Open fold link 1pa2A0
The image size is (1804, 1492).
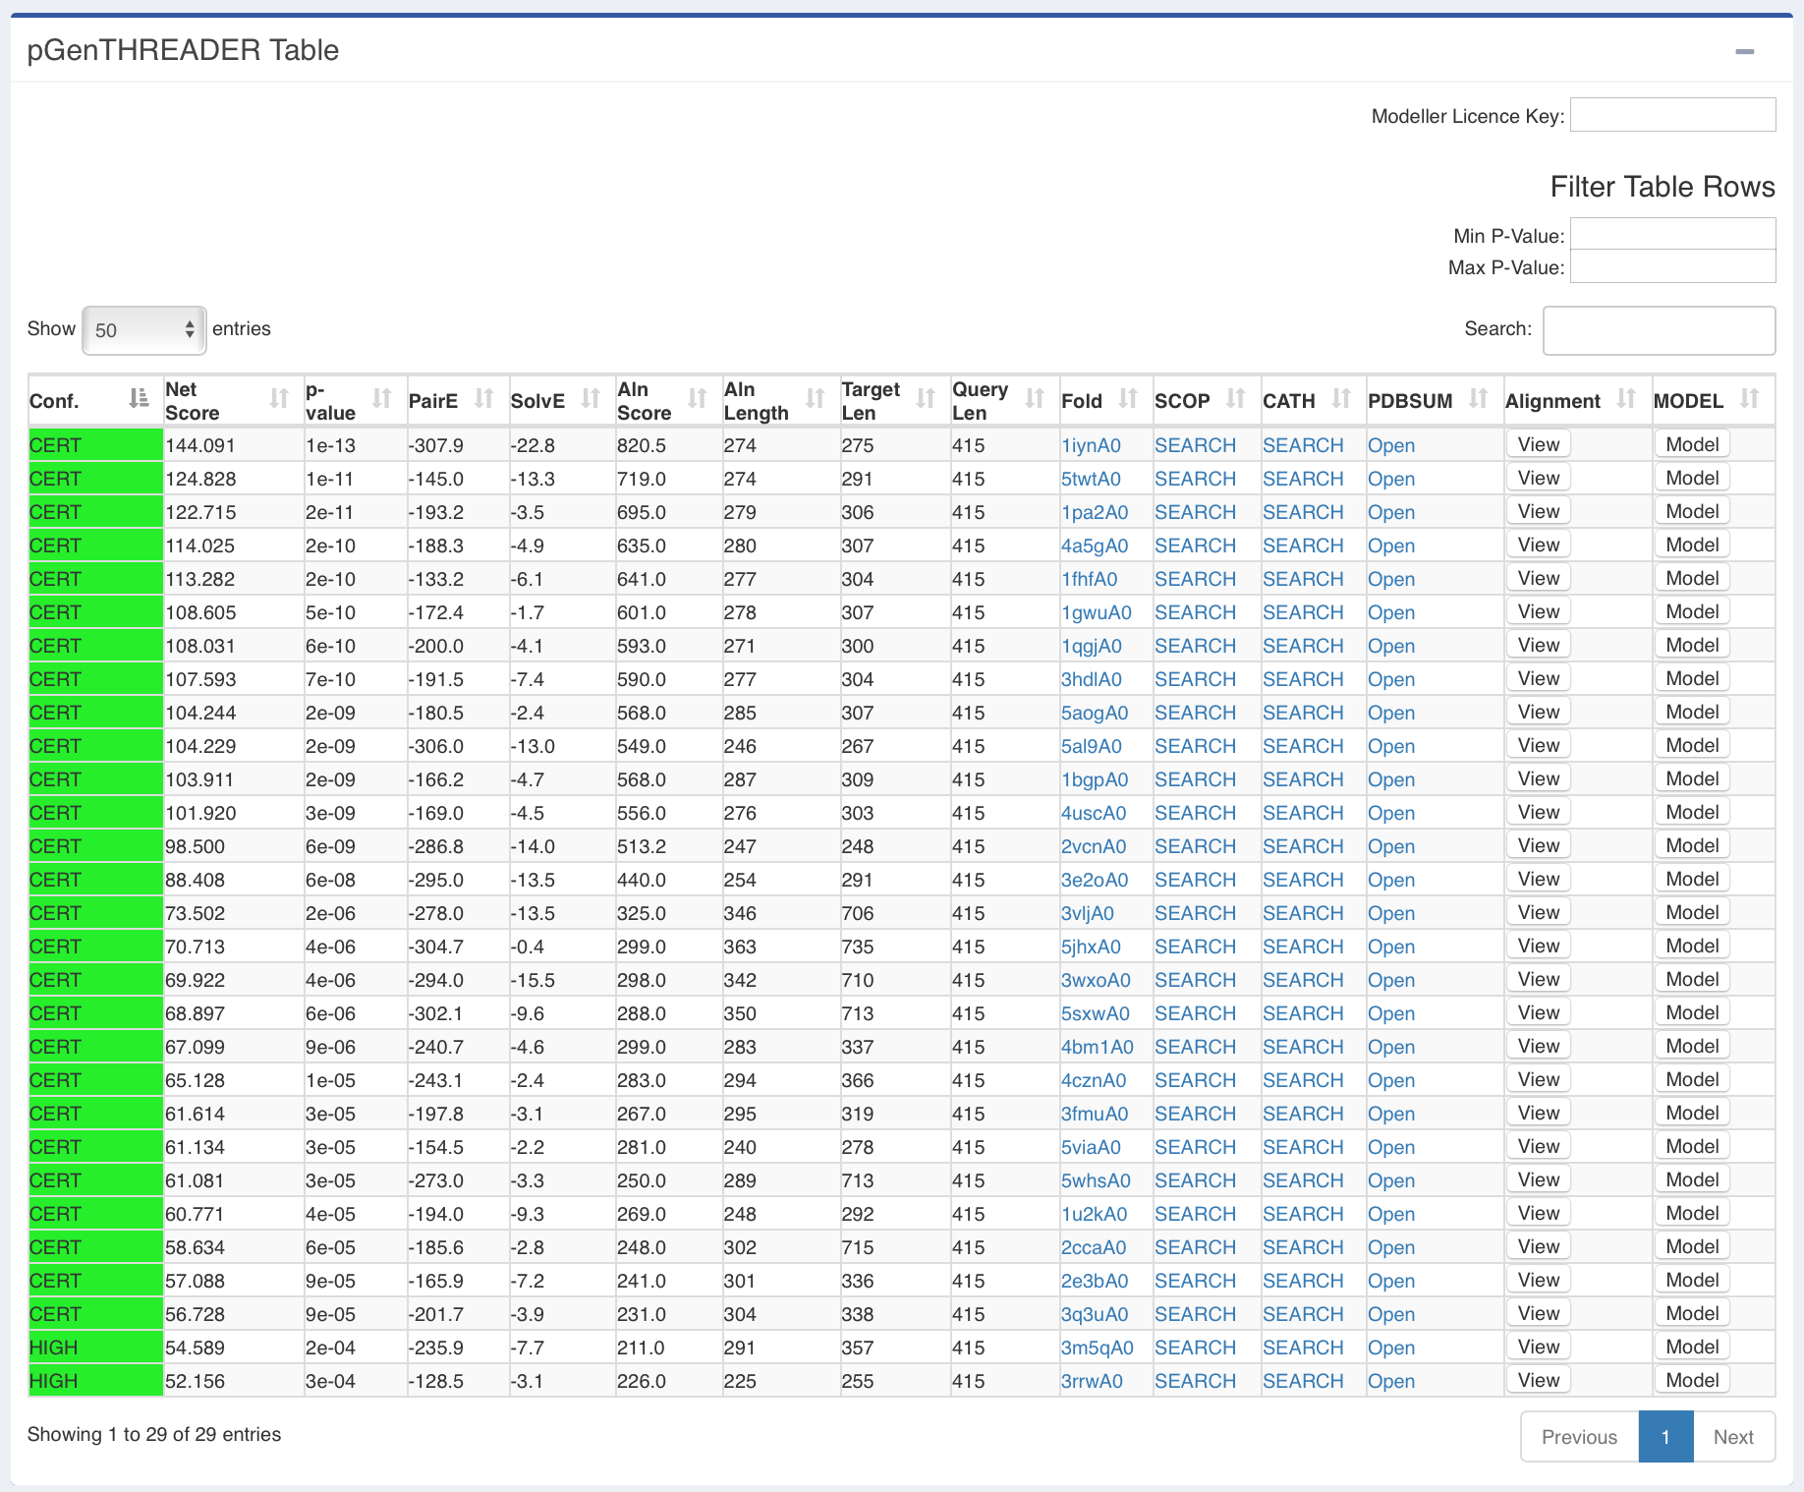[x=1095, y=512]
